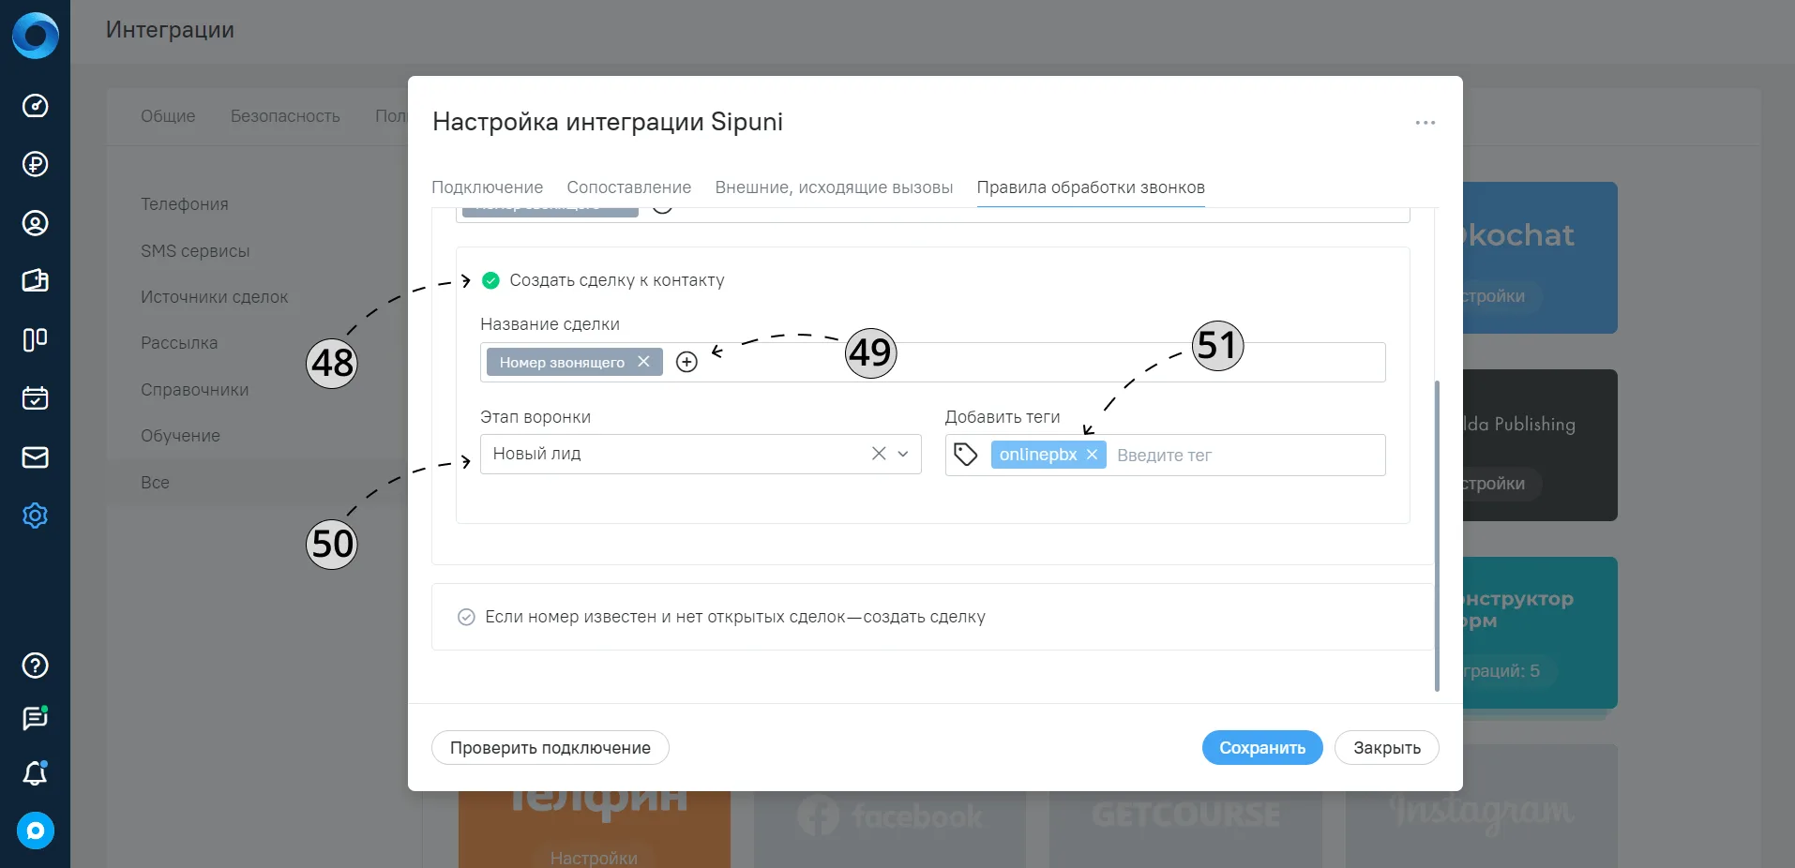This screenshot has height=868, width=1795.
Task: Click the 'Проверить подключение' button
Action: (551, 748)
